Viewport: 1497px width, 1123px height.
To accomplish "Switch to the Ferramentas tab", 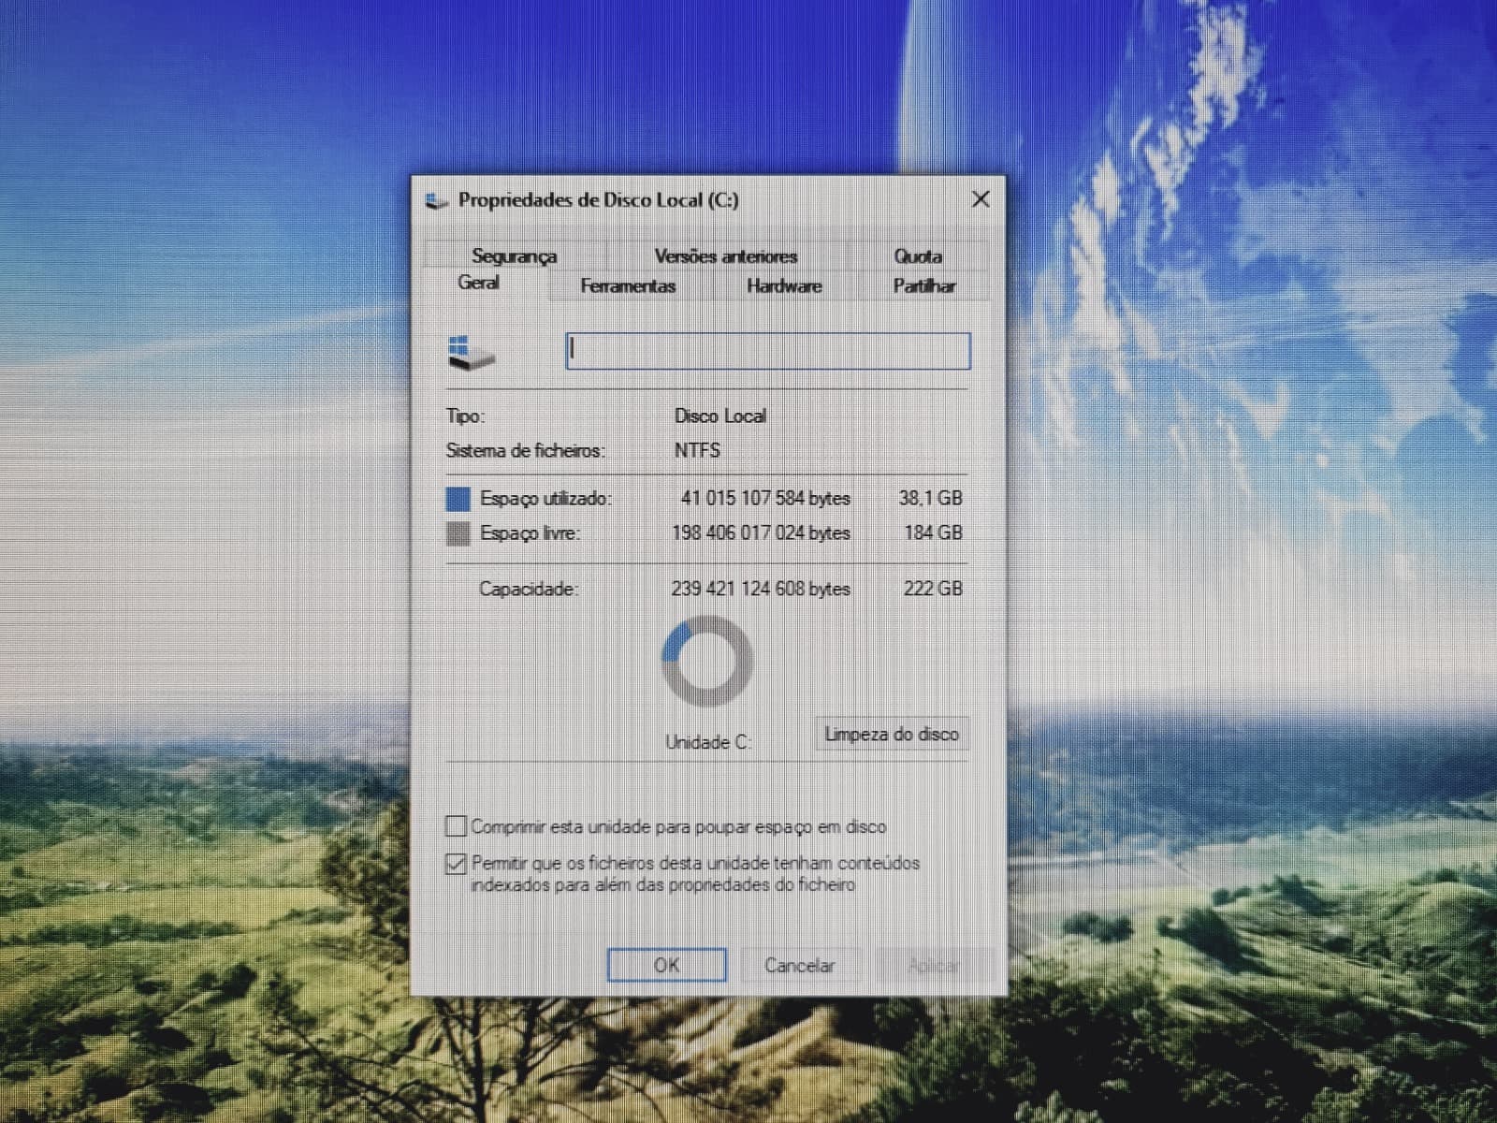I will click(x=628, y=285).
